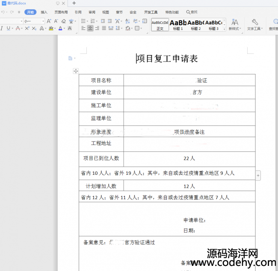The width and height of the screenshot is (278, 271).
Task: Click the text effects outlined A icon
Action: [x=41, y=28]
